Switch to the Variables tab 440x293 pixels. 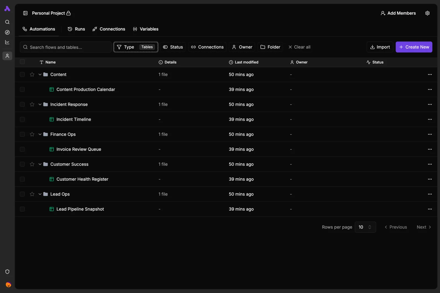click(146, 29)
